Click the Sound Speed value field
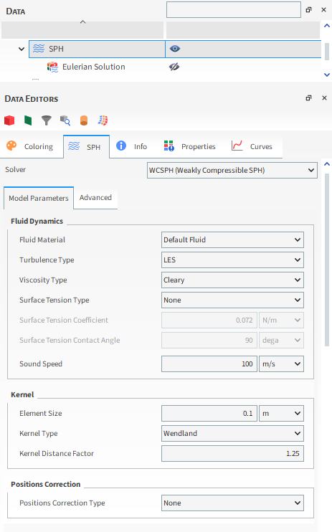 click(209, 364)
